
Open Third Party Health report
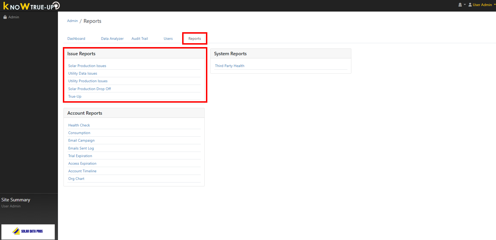tap(230, 66)
